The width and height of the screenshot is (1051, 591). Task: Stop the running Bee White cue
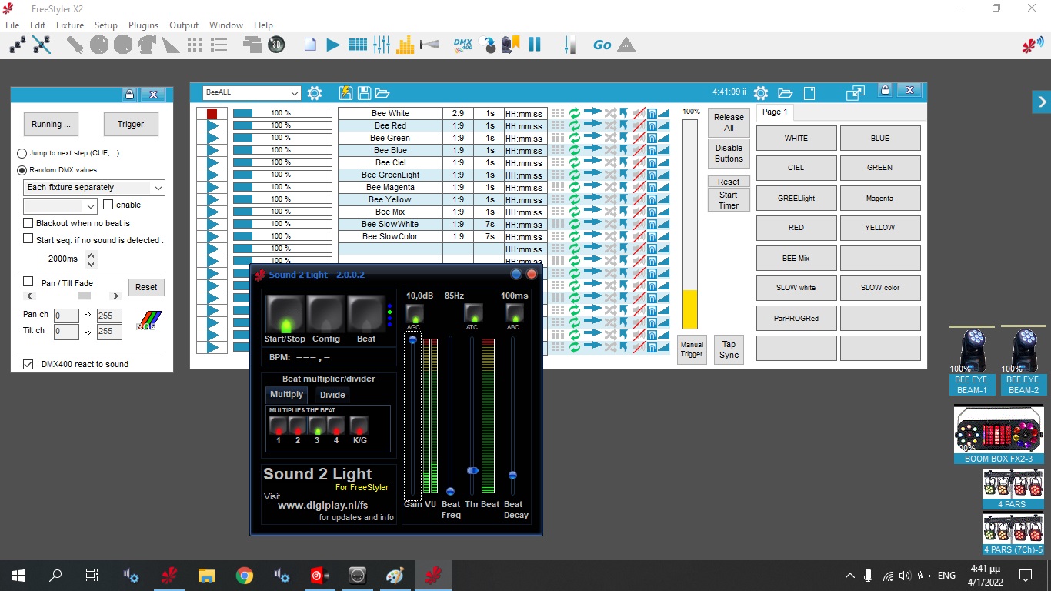(212, 113)
